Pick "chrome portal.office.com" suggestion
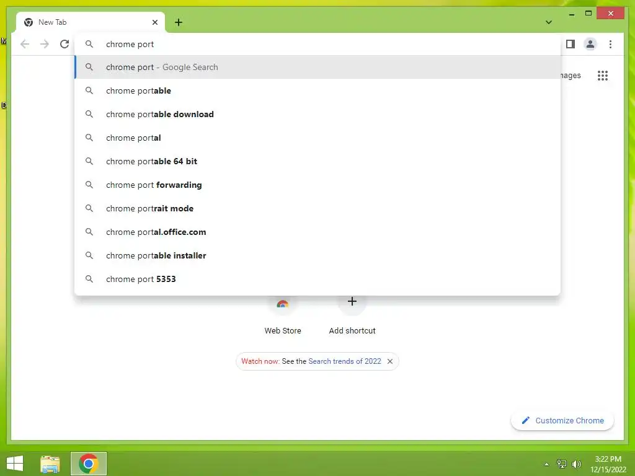This screenshot has height=476, width=635. tap(318, 232)
